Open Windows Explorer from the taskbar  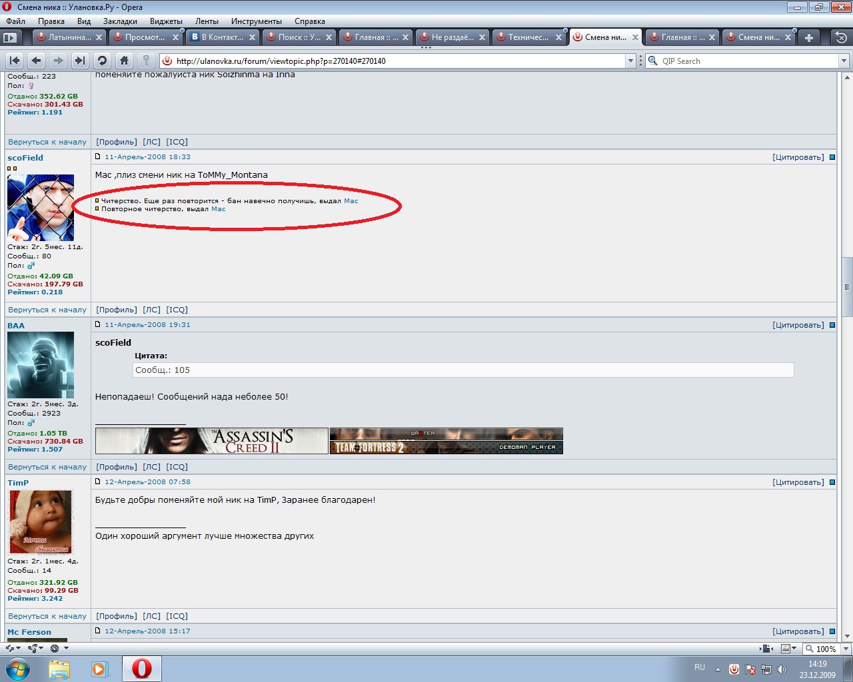tap(59, 669)
